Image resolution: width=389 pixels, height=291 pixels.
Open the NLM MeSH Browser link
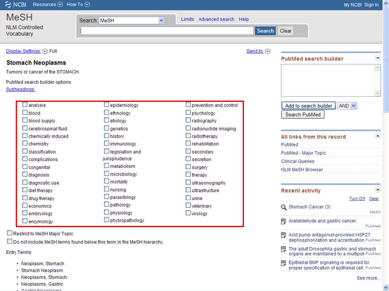click(x=302, y=170)
